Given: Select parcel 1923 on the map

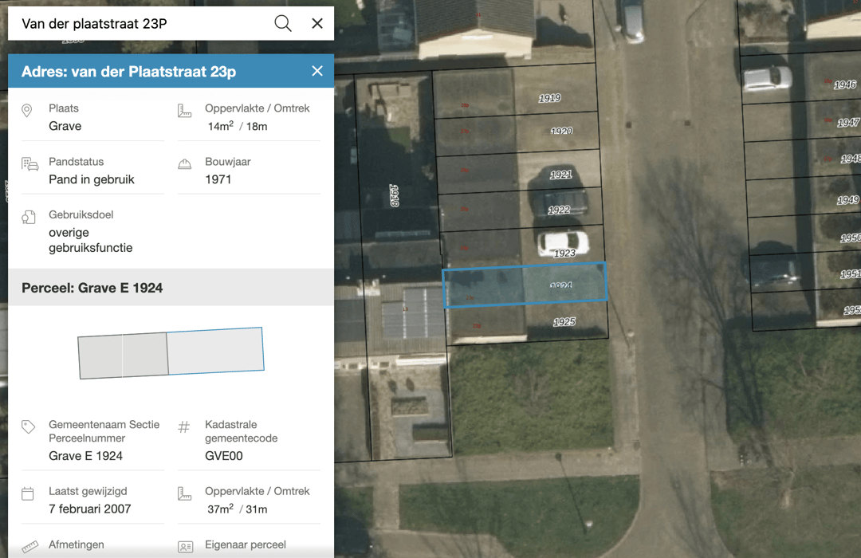Looking at the screenshot, I should coord(564,253).
